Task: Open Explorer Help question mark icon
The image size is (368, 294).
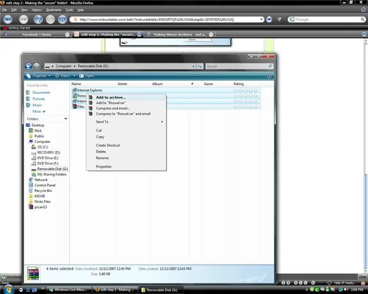Action: [269, 76]
